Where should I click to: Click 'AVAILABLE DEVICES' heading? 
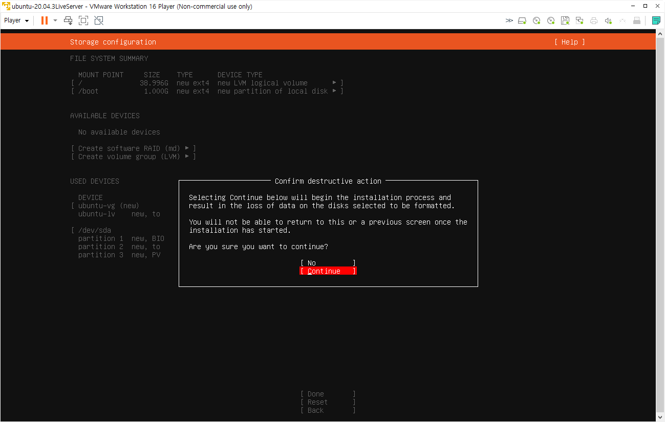tap(105, 116)
